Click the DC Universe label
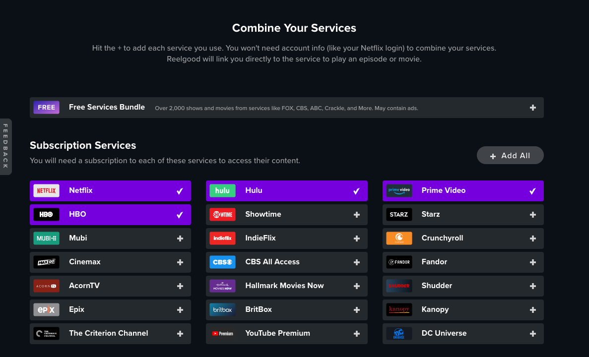 click(444, 333)
